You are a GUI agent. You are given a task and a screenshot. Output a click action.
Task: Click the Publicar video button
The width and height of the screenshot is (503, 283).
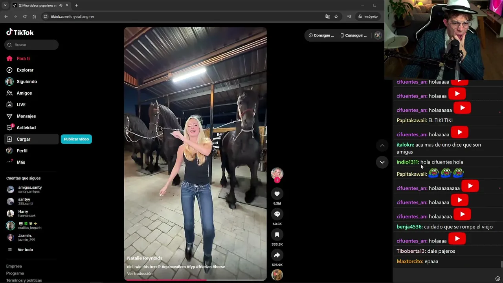point(76,139)
